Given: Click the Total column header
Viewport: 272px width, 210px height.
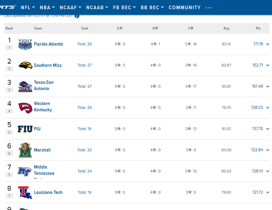Looking at the screenshot, I should click(x=85, y=28).
